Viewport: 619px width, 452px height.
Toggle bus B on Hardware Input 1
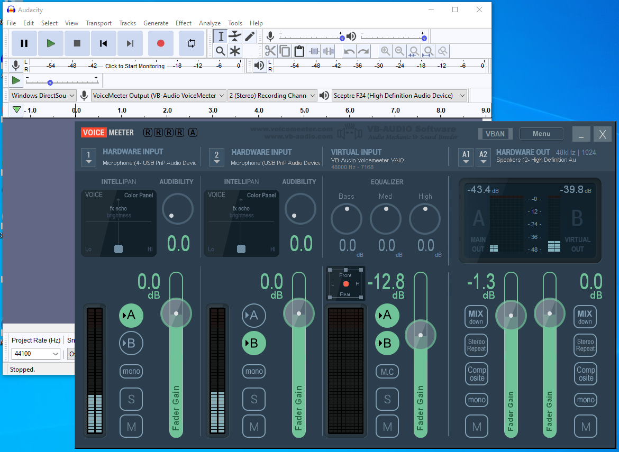(131, 343)
